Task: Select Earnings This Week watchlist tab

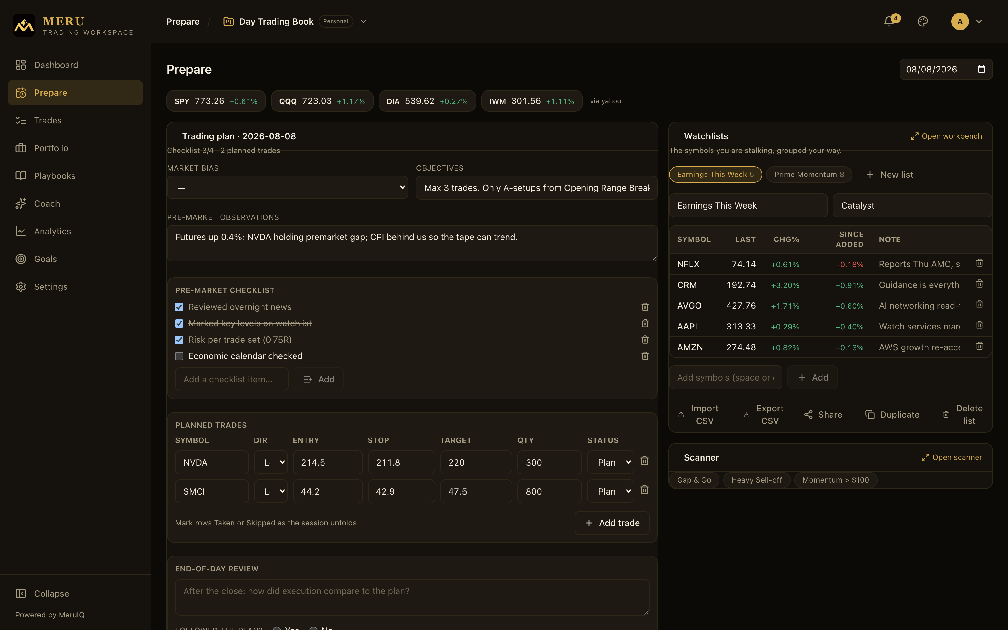Action: pos(715,175)
